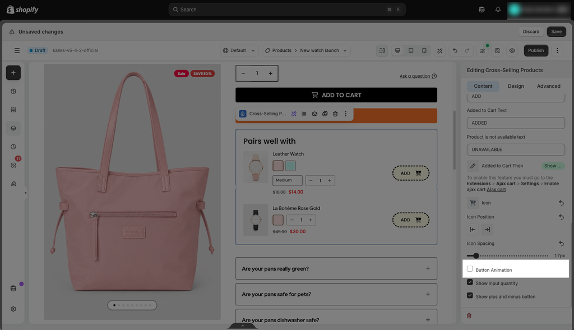
Task: Open the Sidekick icon in Shopify top bar
Action: pos(482,10)
